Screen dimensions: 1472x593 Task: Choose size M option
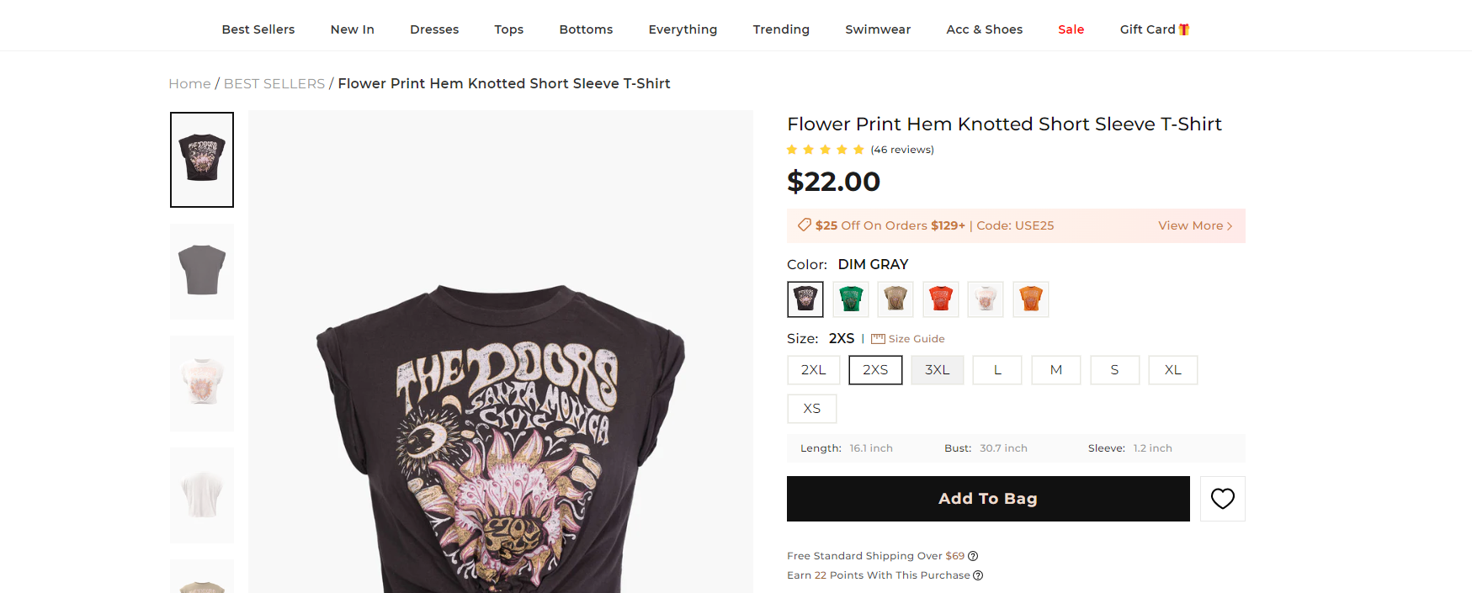tap(1055, 370)
